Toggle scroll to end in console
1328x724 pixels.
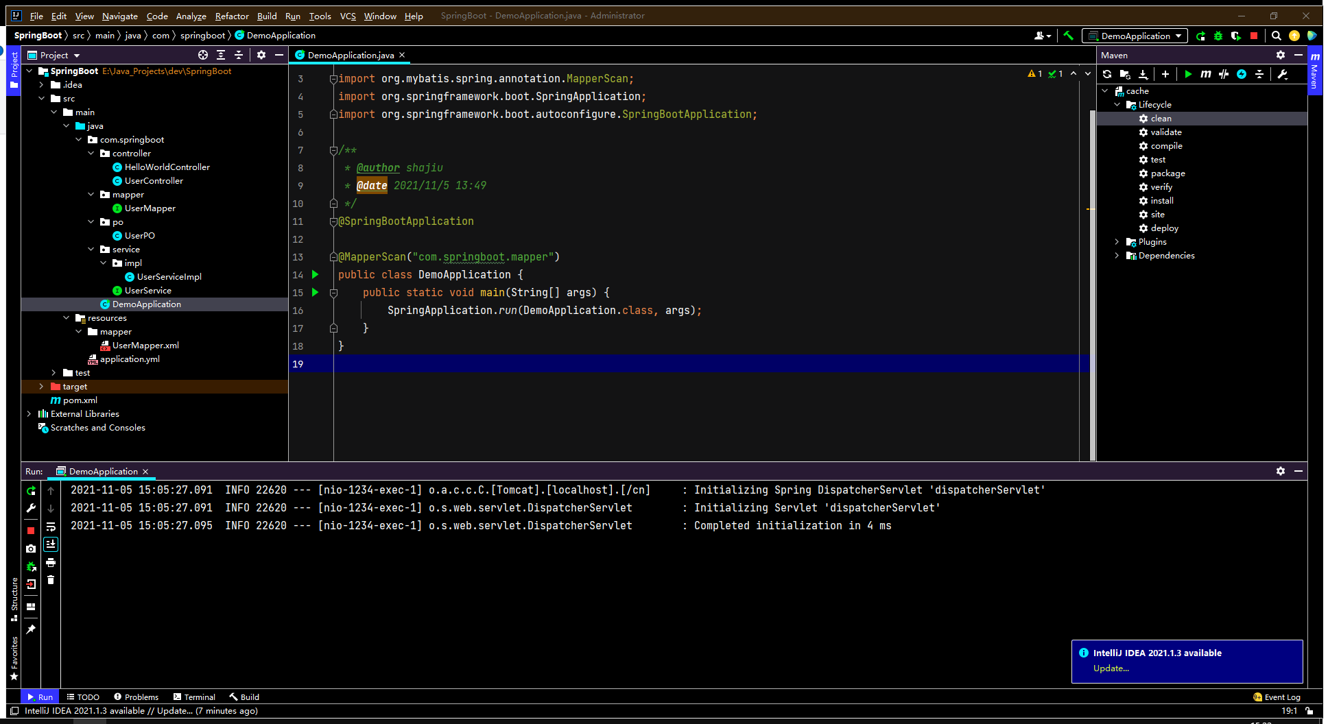pos(51,544)
